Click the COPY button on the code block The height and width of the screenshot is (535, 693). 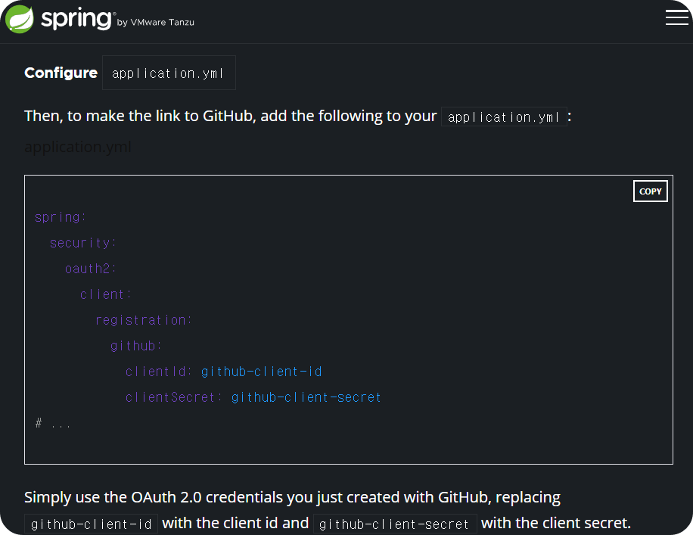pyautogui.click(x=650, y=191)
